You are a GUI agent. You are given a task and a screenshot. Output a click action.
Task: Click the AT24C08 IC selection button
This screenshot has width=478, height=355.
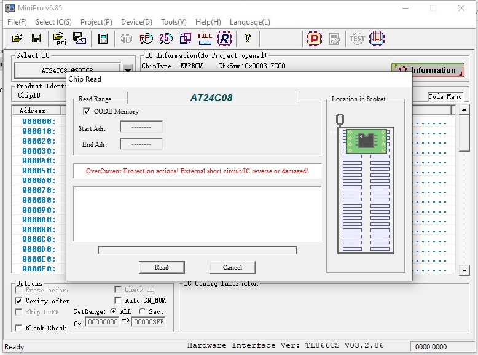coord(68,71)
